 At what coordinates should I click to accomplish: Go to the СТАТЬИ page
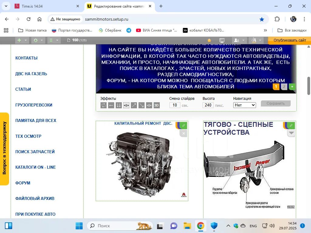(x=23, y=89)
